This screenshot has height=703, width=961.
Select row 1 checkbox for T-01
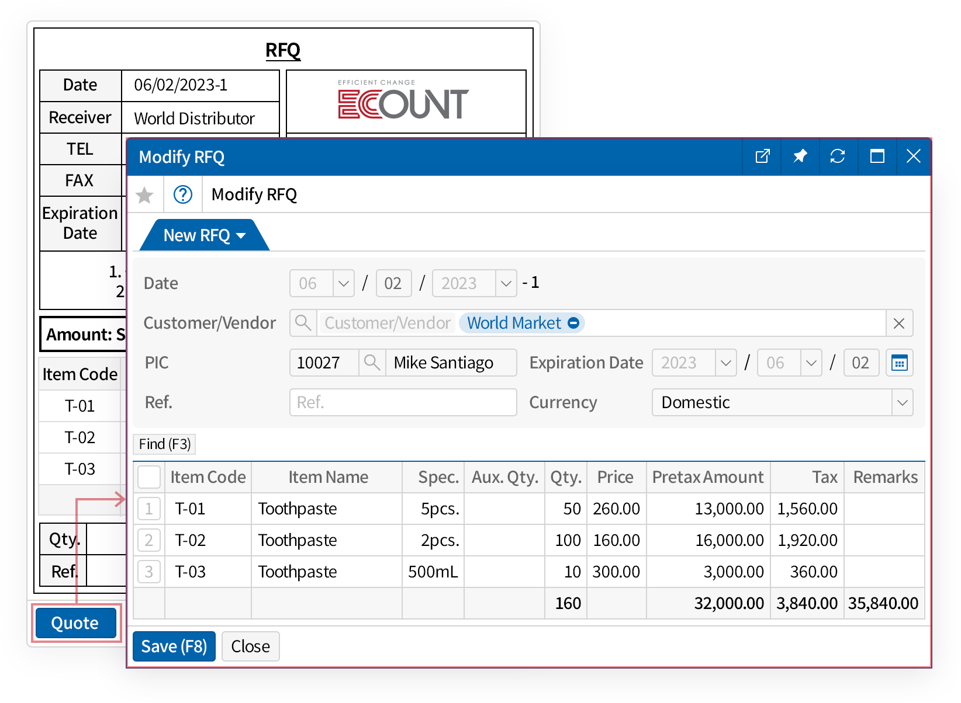pyautogui.click(x=149, y=509)
